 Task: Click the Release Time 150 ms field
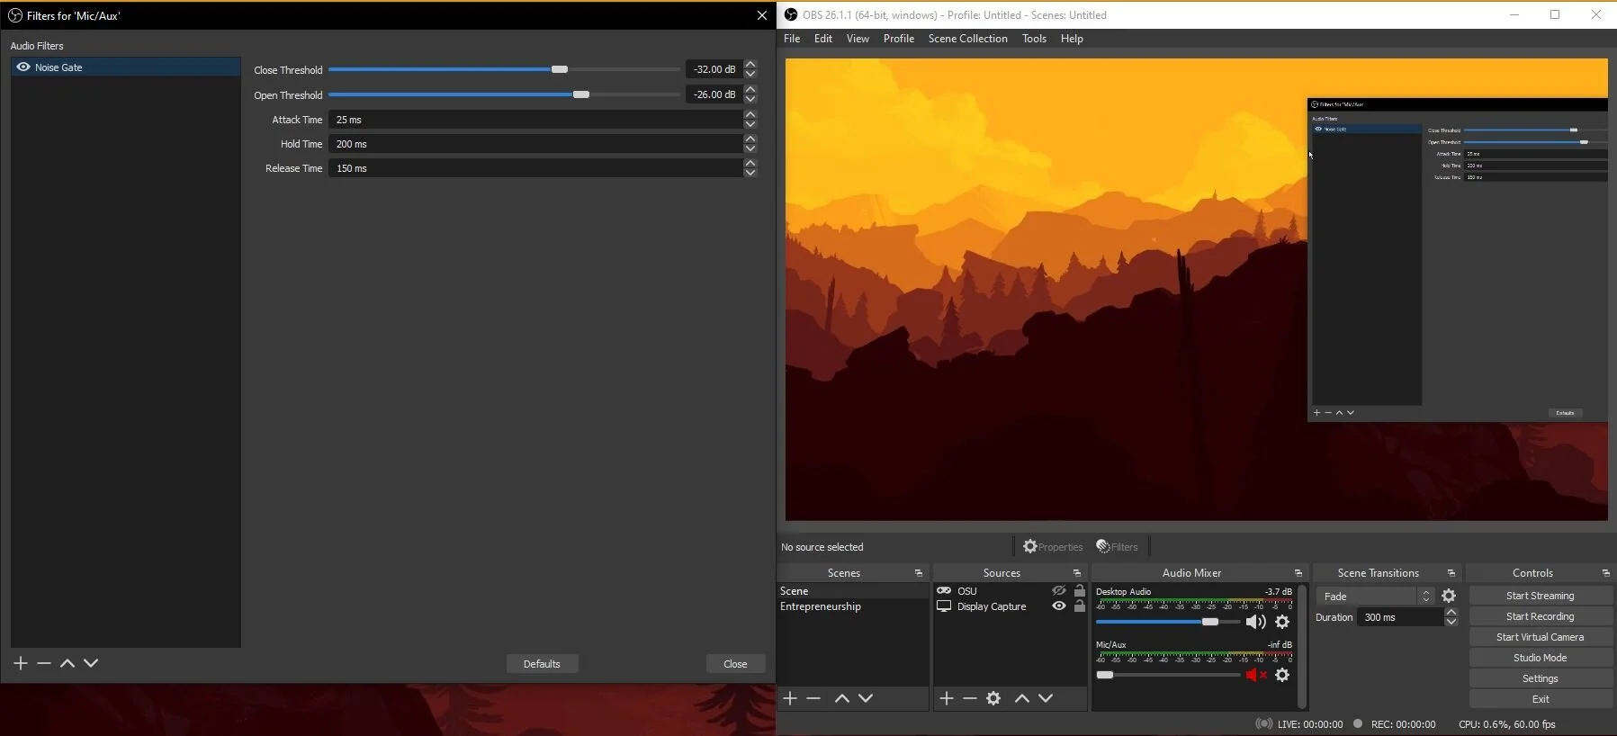point(535,168)
